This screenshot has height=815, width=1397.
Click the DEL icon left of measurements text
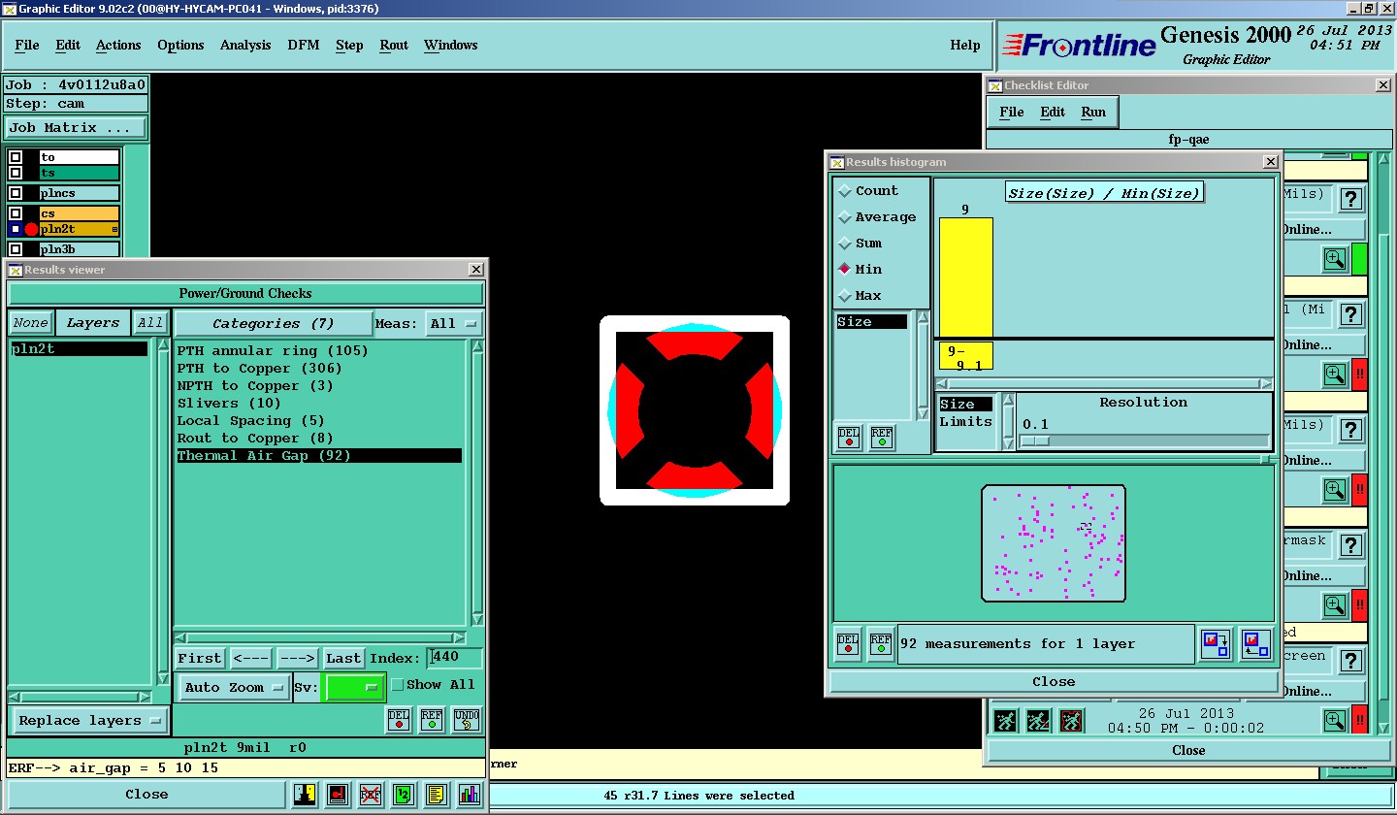pyautogui.click(x=848, y=643)
